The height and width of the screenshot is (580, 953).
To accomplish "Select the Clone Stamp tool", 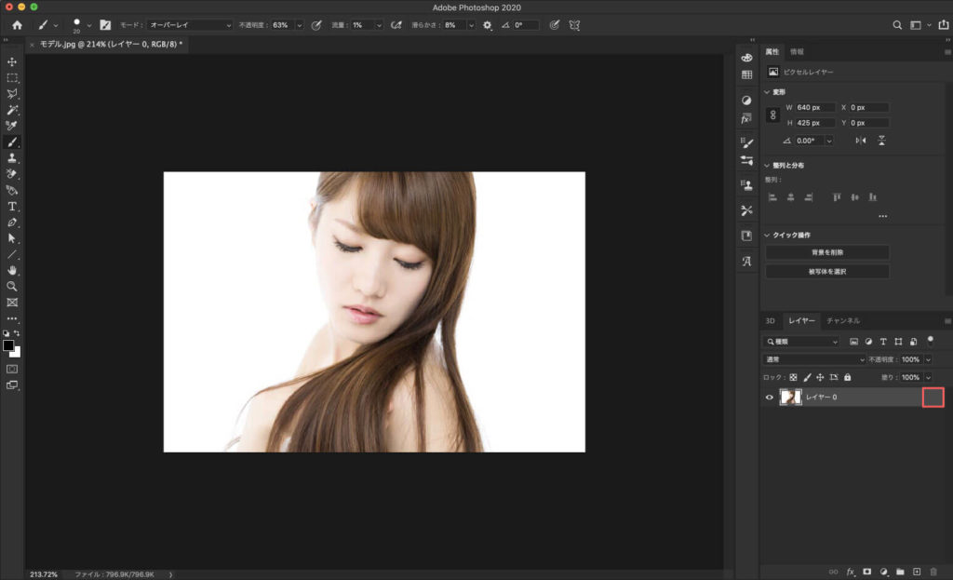I will [12, 158].
